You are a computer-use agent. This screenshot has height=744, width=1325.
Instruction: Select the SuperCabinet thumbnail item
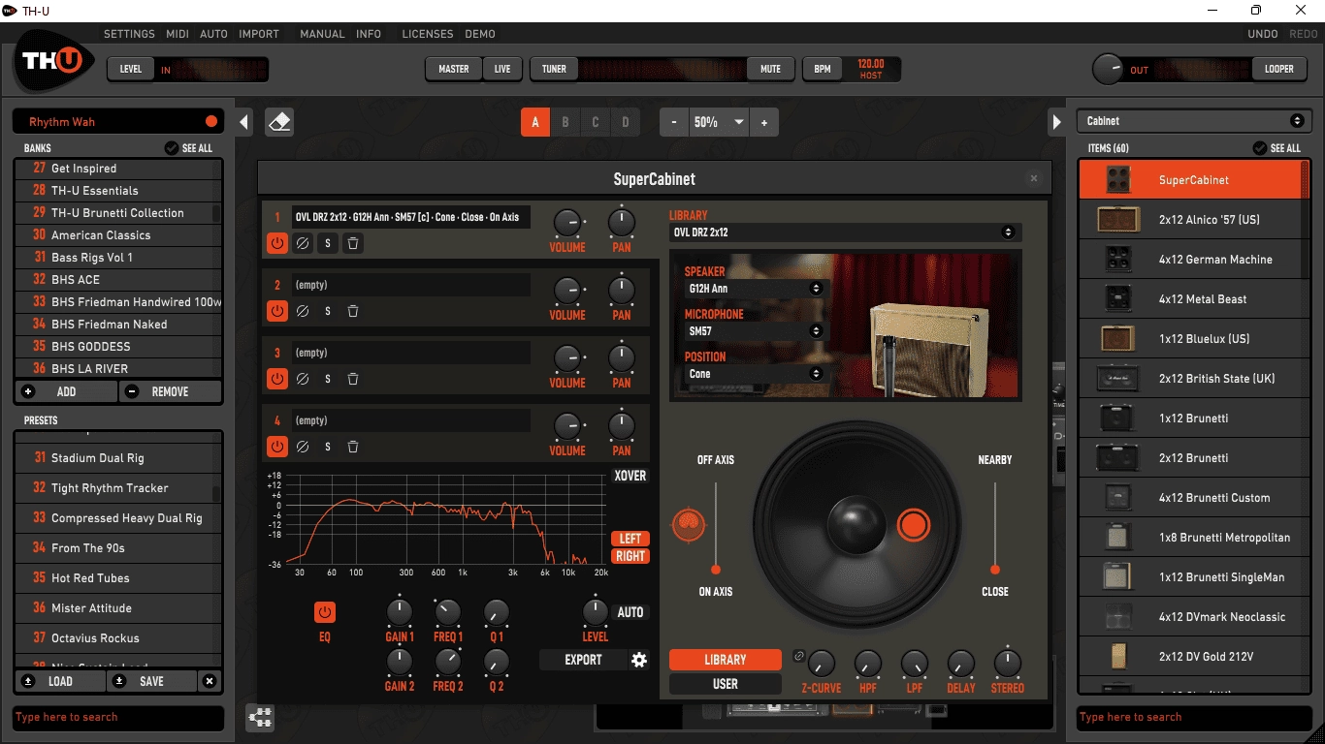pos(1118,179)
